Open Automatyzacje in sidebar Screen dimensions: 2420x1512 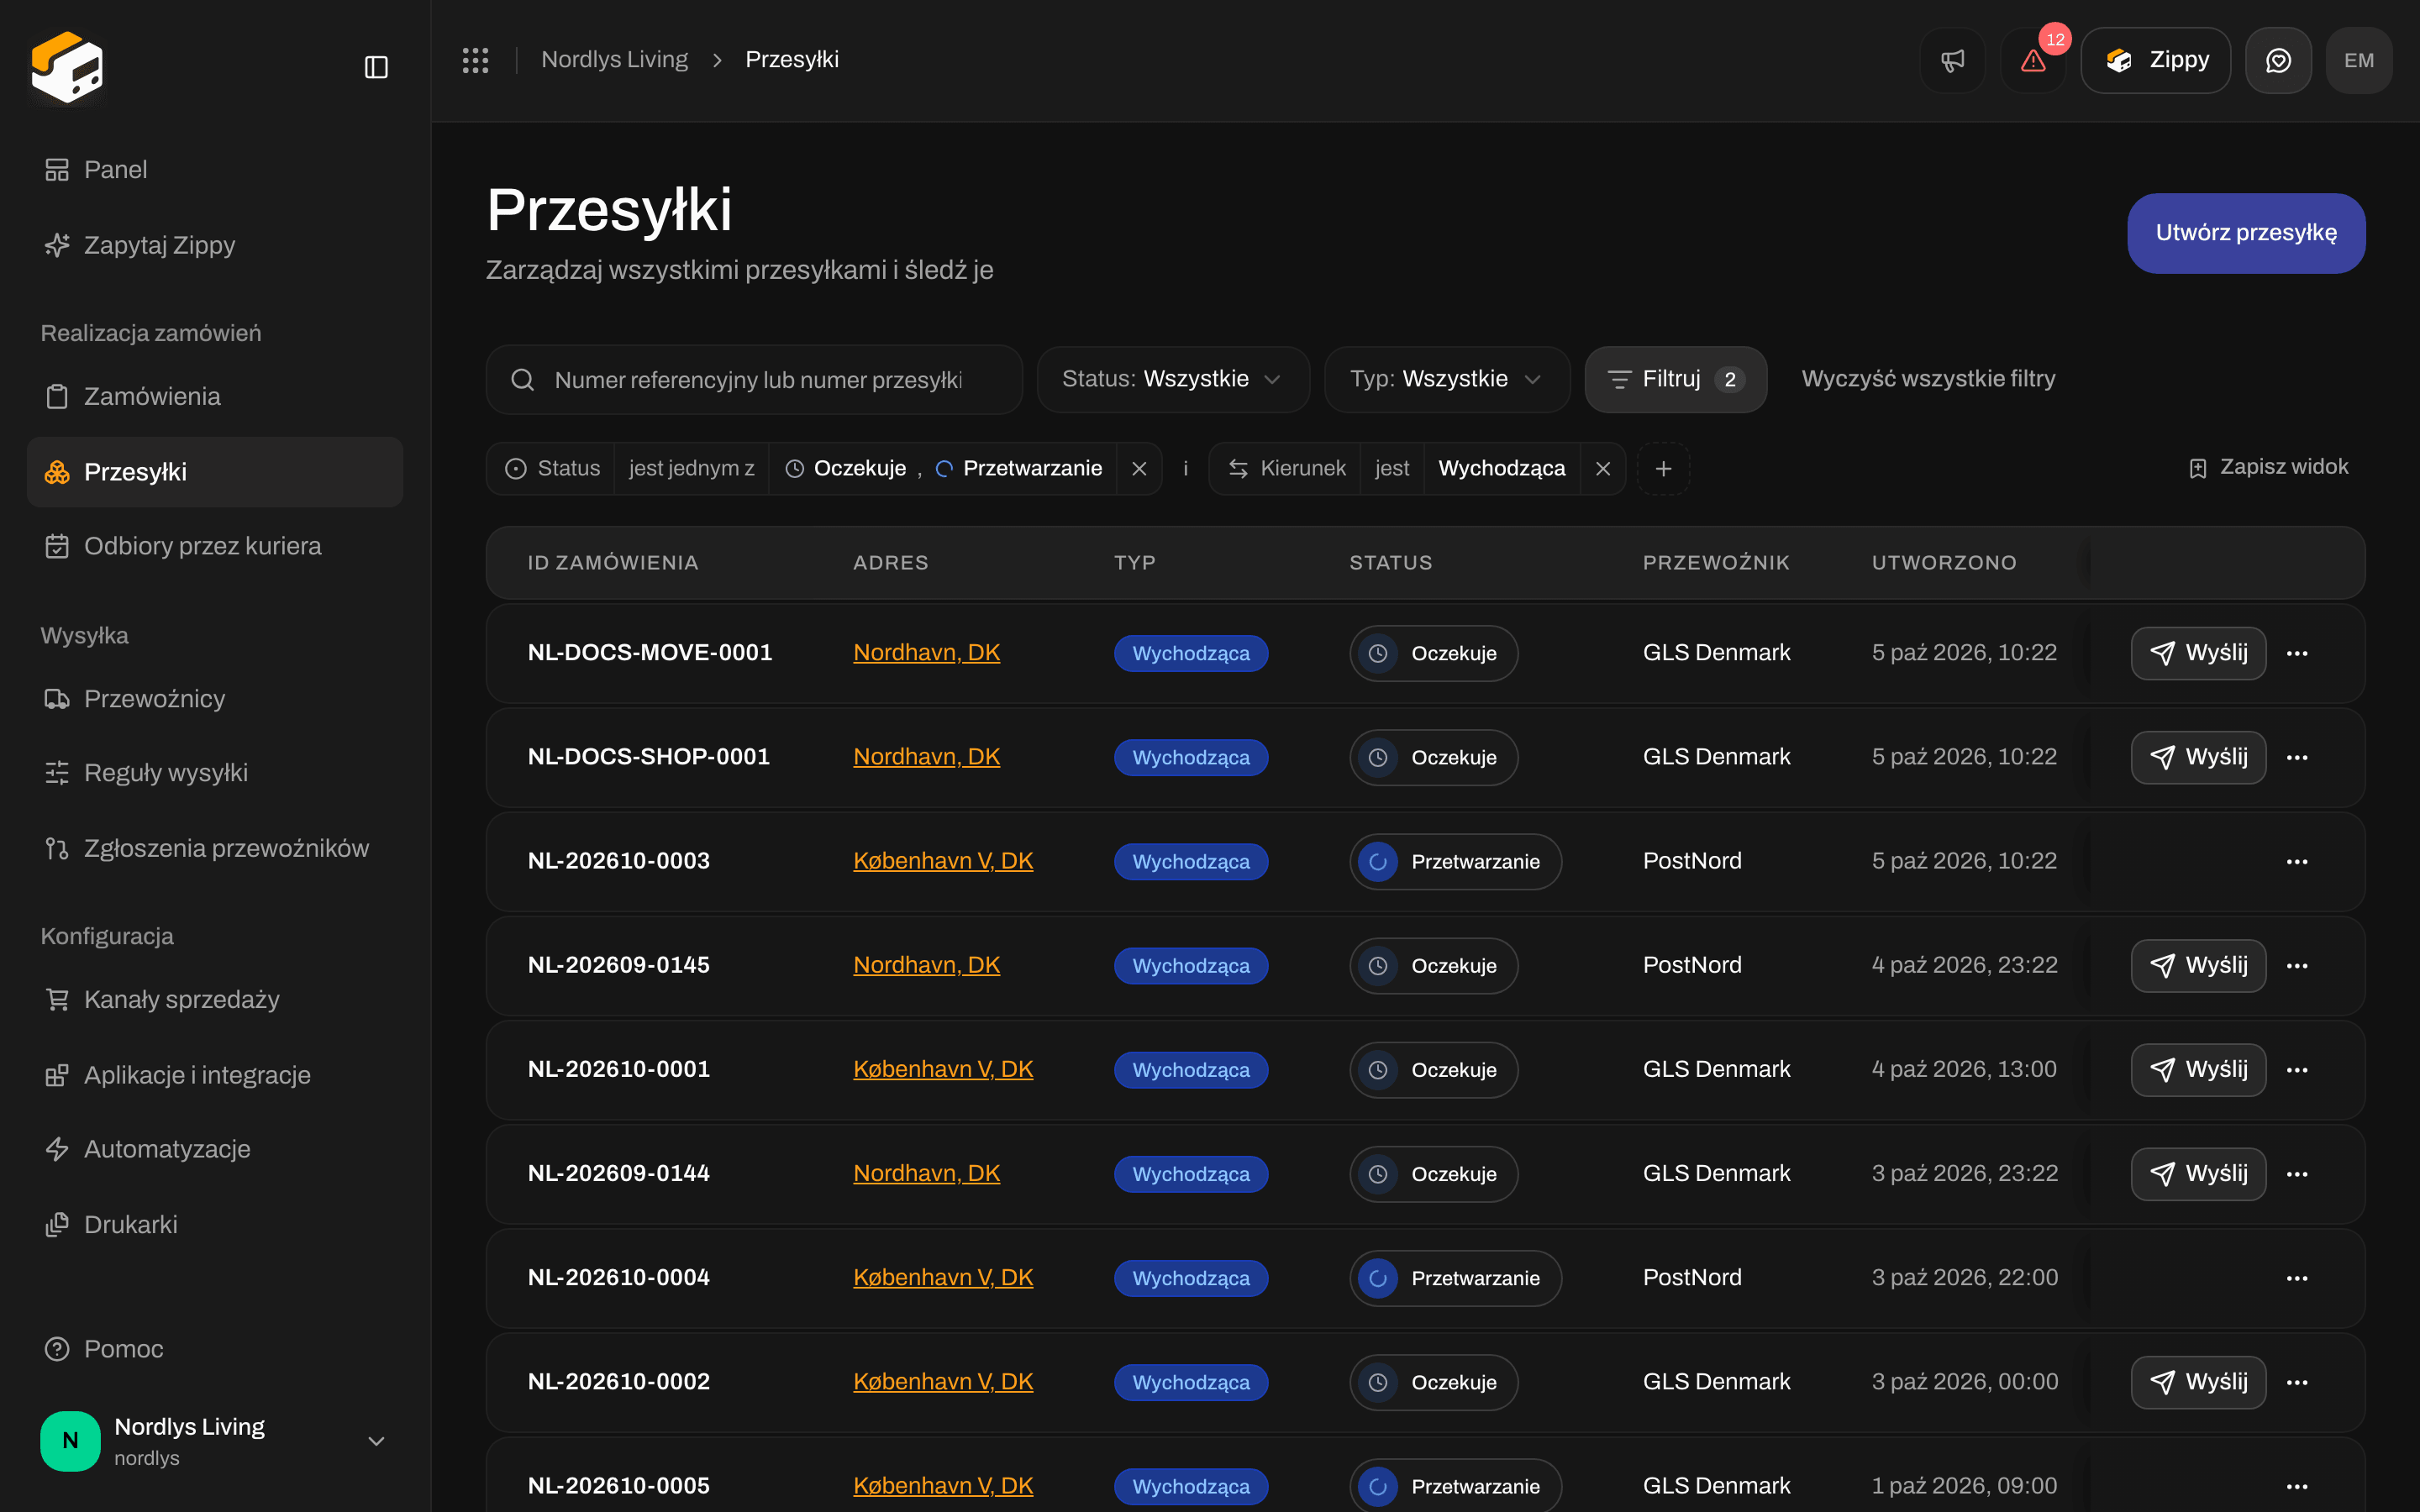(214, 1149)
